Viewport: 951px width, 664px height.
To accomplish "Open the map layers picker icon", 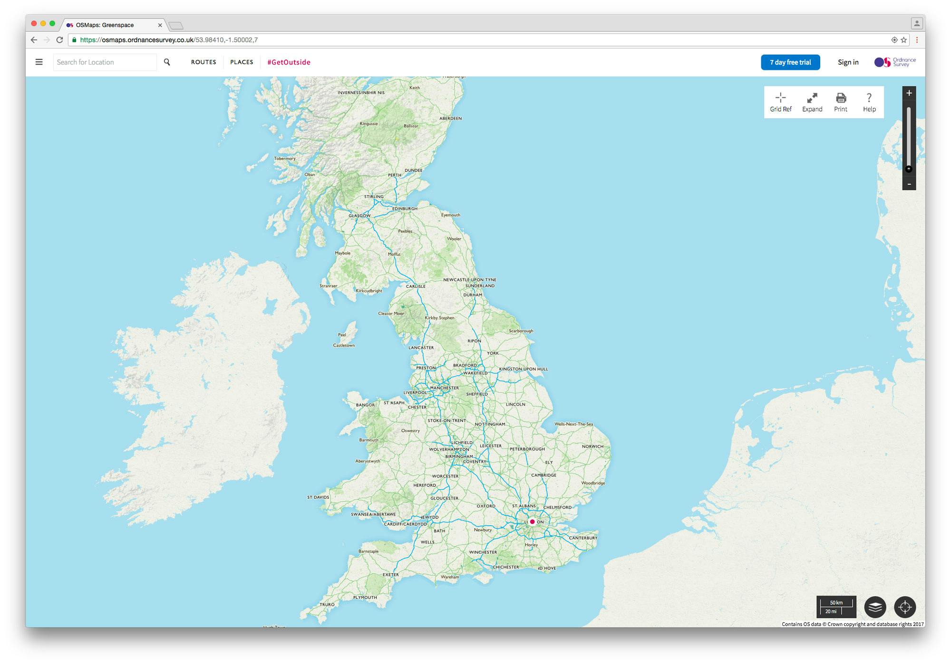I will pyautogui.click(x=876, y=607).
